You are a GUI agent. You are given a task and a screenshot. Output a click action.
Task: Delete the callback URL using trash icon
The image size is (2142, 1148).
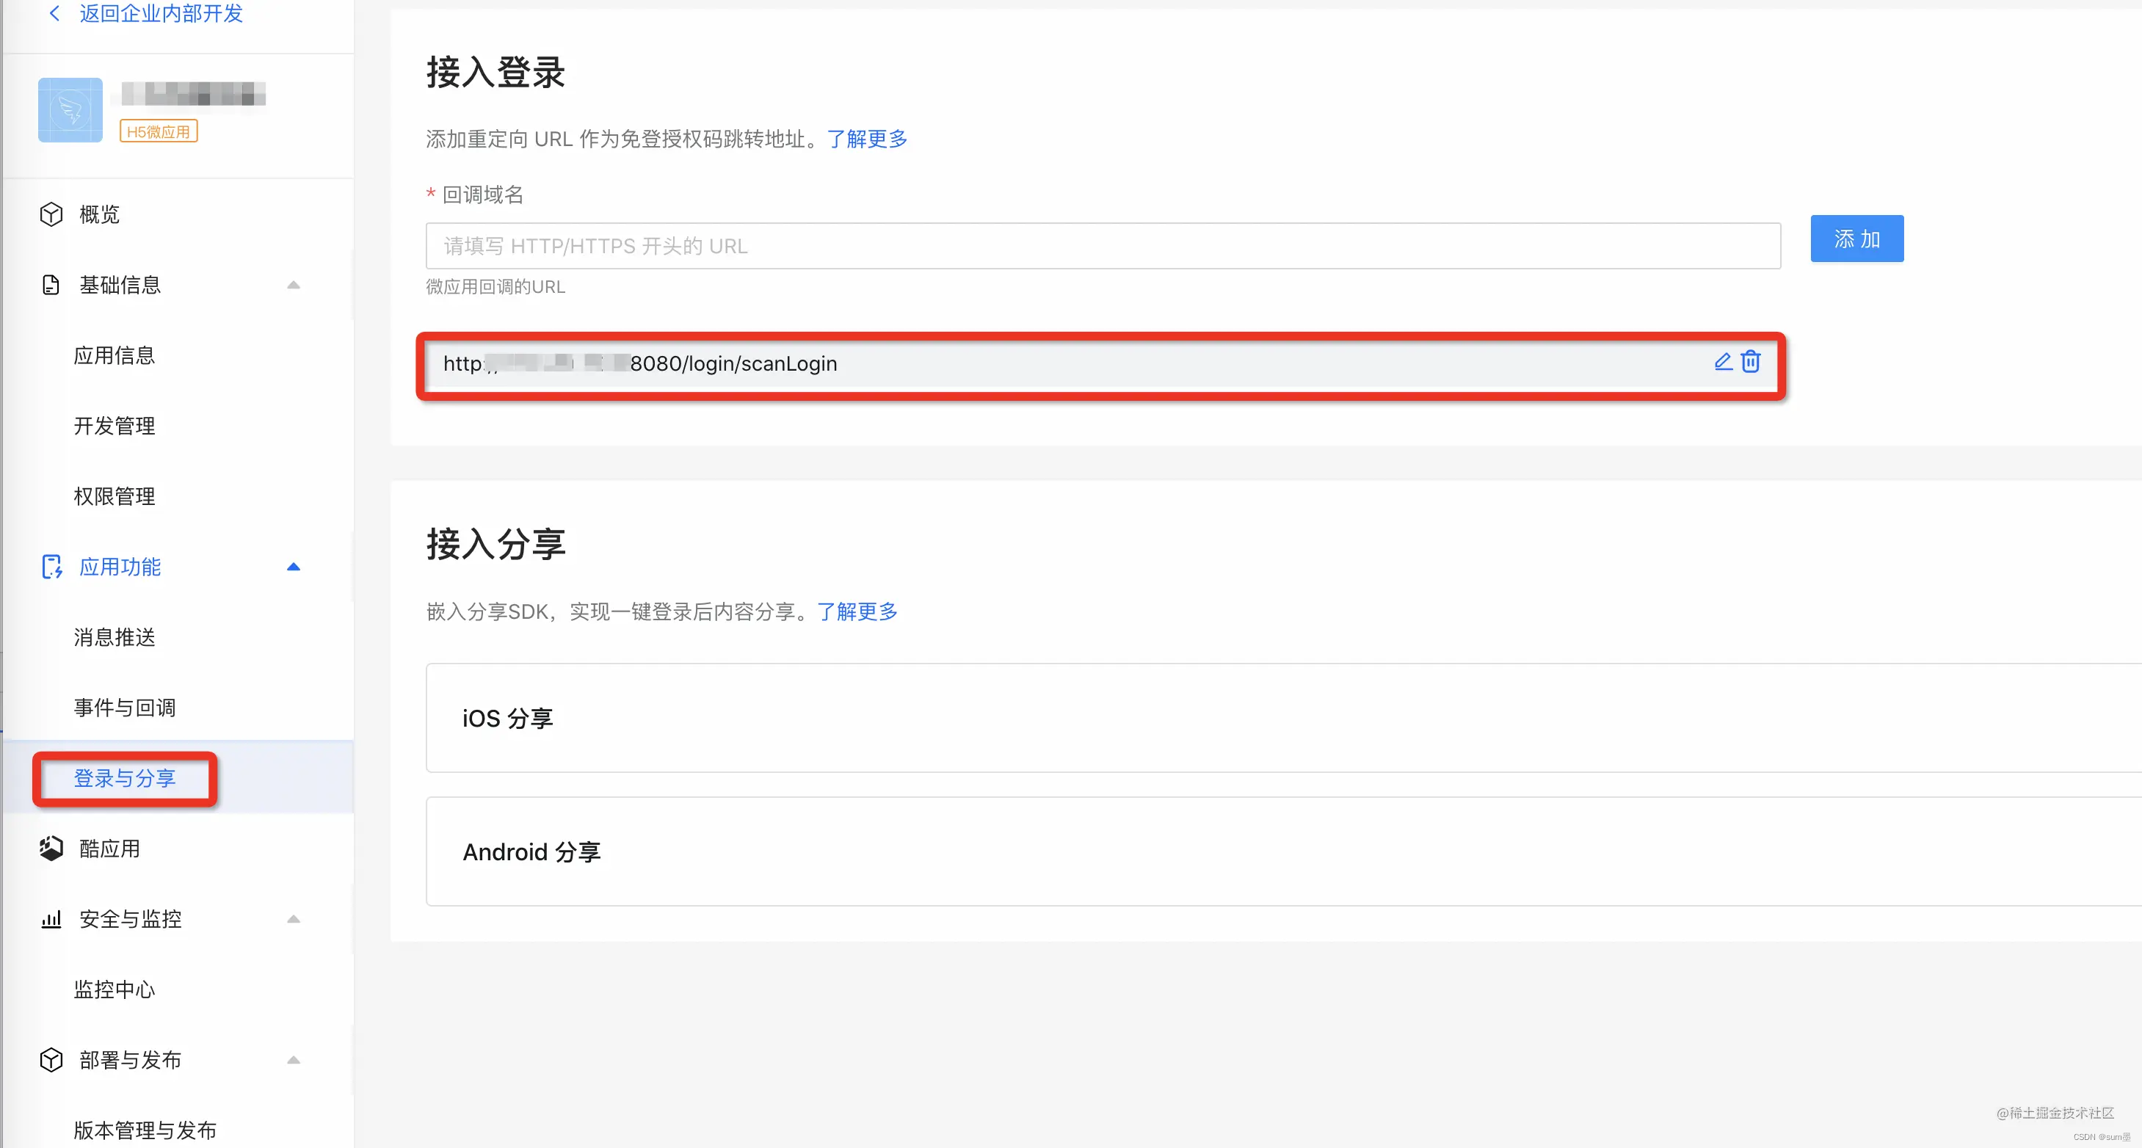pyautogui.click(x=1751, y=362)
